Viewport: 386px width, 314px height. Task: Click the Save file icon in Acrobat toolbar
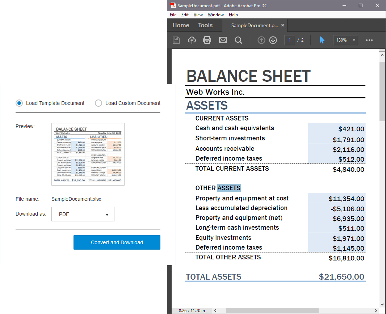(x=176, y=40)
